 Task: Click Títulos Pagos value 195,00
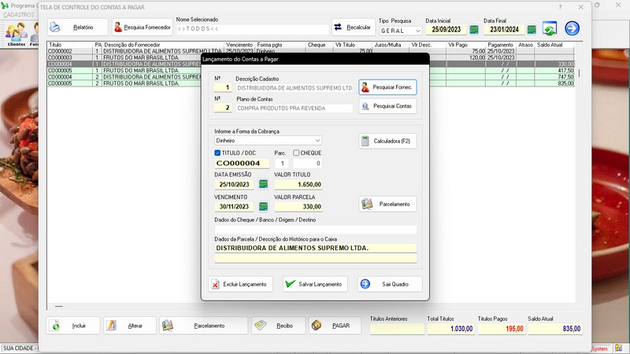501,329
